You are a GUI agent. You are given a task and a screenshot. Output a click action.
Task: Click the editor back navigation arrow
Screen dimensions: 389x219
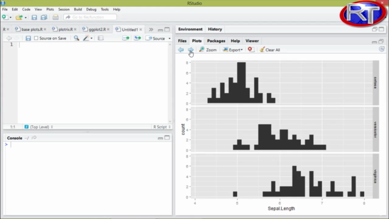pyautogui.click(x=9, y=38)
